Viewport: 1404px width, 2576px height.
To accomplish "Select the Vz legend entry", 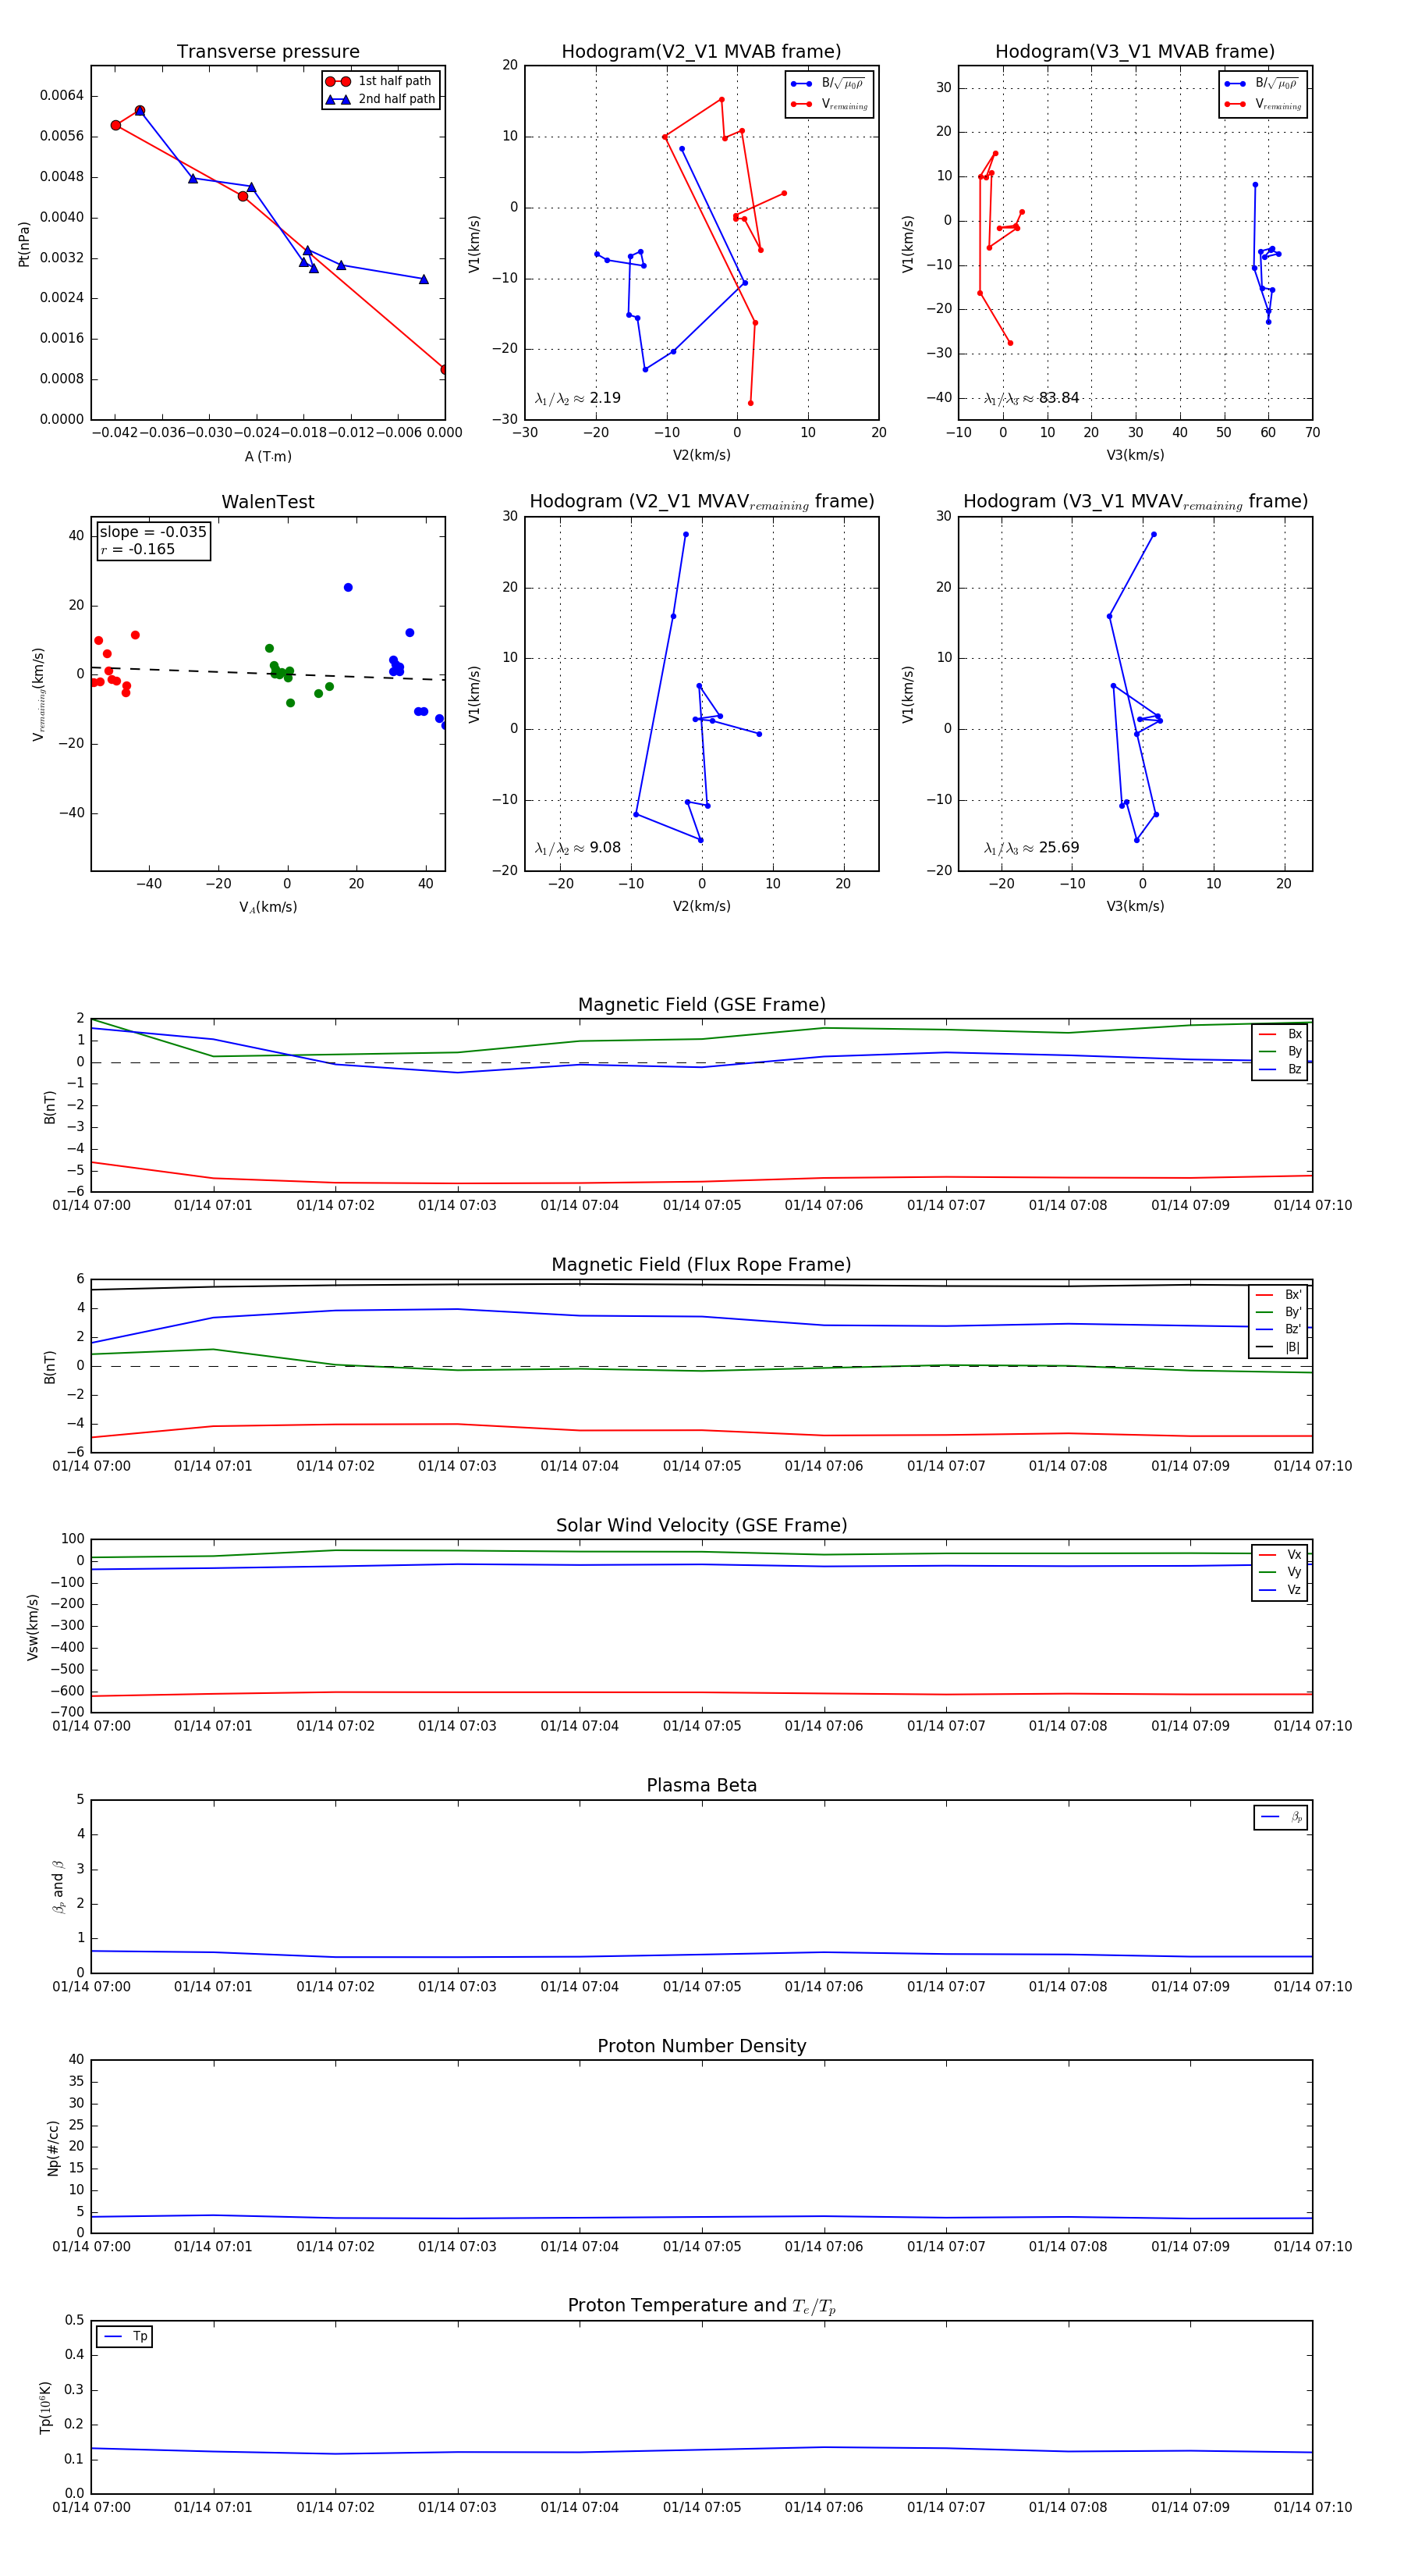I will tap(1281, 1590).
